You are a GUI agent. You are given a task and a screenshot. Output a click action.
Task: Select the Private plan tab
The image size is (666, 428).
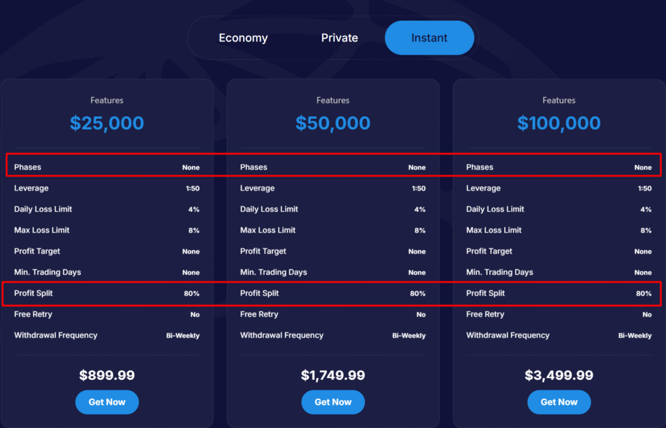point(340,38)
